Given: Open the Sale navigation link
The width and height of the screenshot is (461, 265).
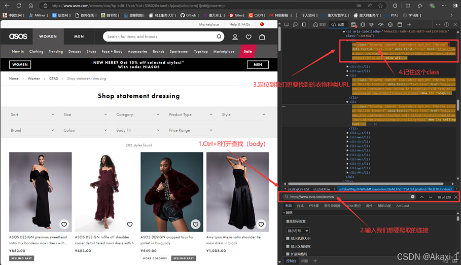Looking at the screenshot, I should pyautogui.click(x=247, y=51).
